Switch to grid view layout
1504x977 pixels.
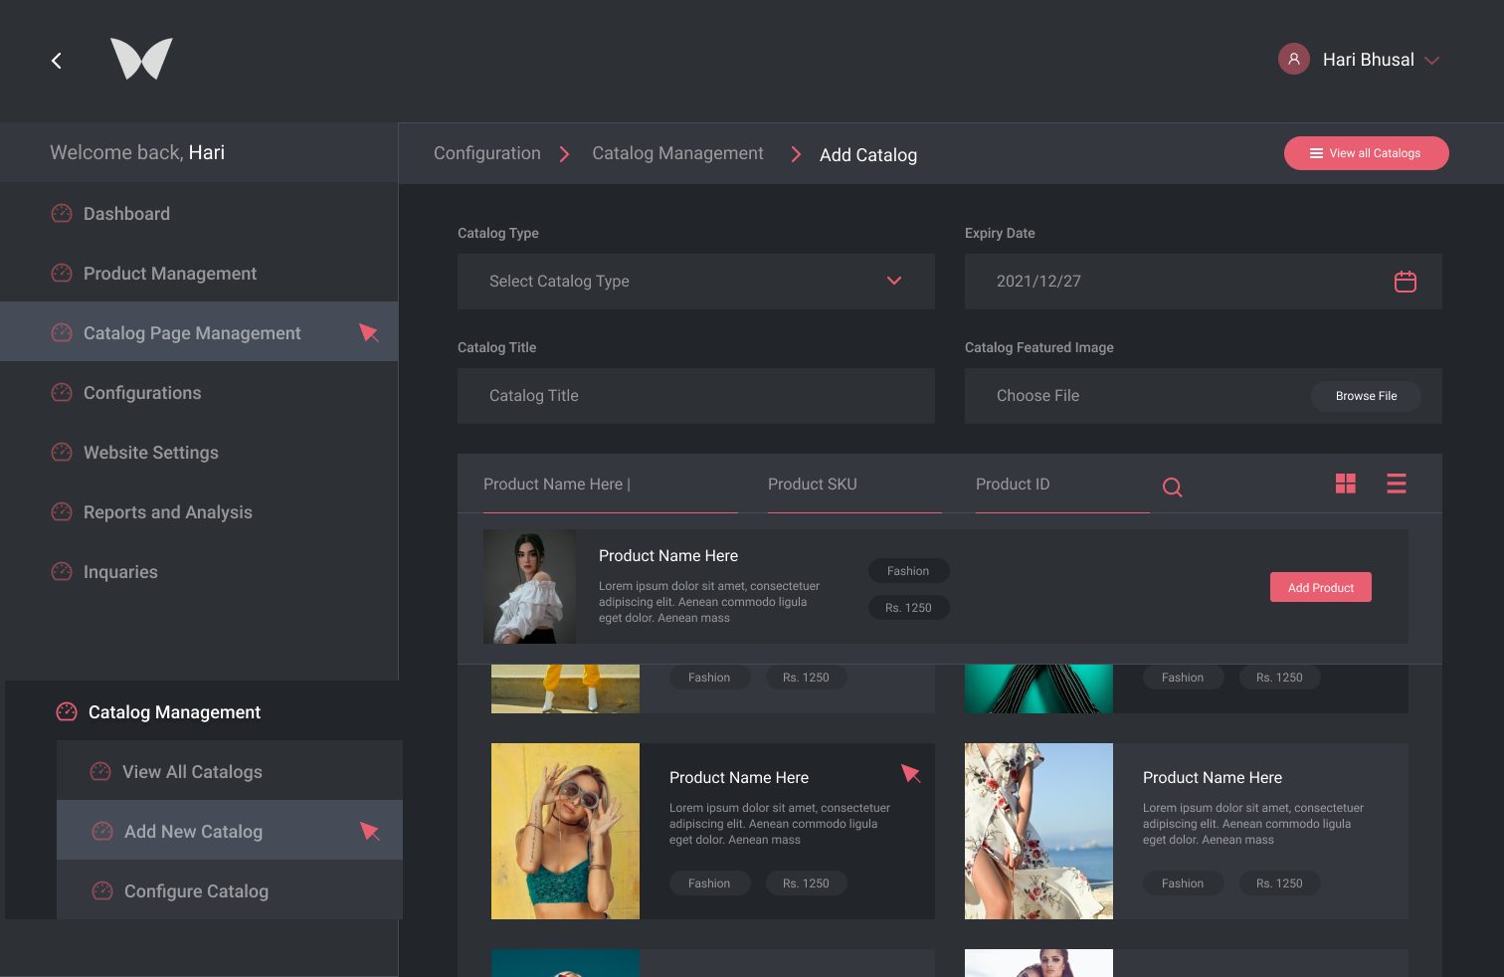(1345, 484)
